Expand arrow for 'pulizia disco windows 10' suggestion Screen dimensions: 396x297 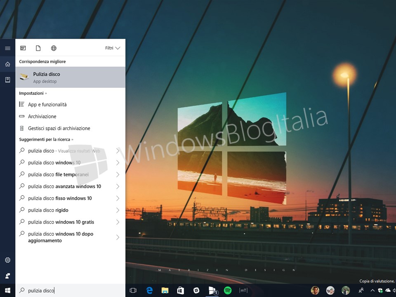coord(118,163)
